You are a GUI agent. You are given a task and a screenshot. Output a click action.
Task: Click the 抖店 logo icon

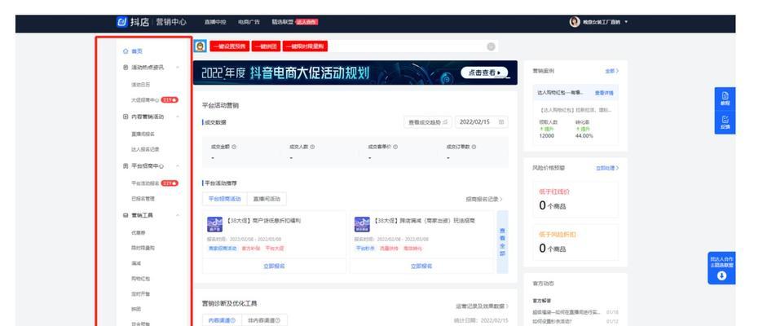click(121, 22)
